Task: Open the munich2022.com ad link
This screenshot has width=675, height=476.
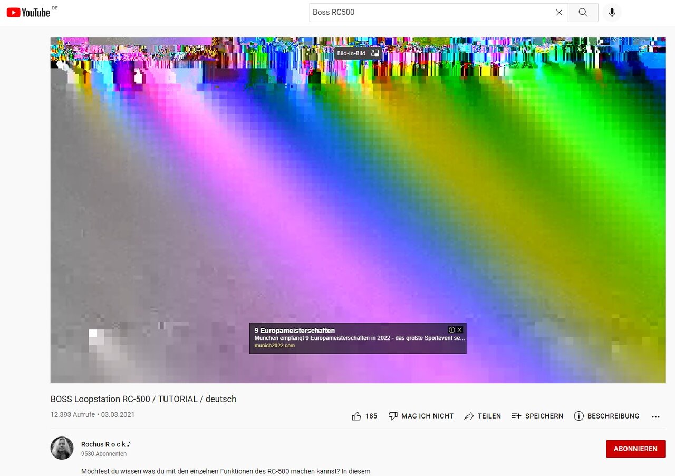Action: (274, 346)
